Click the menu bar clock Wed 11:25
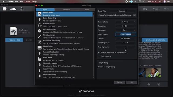Screen dimensions: 173x97 [x=152, y=2]
